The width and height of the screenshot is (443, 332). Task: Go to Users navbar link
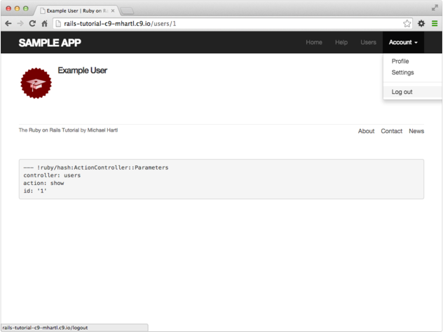click(368, 42)
